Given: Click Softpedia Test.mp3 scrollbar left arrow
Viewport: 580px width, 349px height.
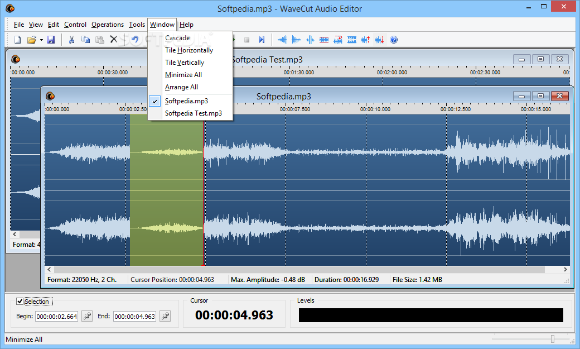Looking at the screenshot, I should (15, 234).
